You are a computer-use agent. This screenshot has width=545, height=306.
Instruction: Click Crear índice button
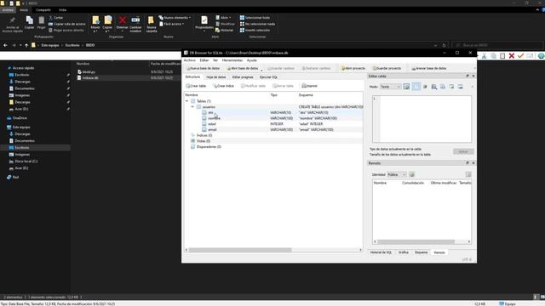click(223, 86)
